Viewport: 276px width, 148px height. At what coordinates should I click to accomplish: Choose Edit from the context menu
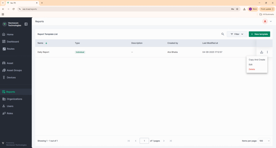[251, 65]
